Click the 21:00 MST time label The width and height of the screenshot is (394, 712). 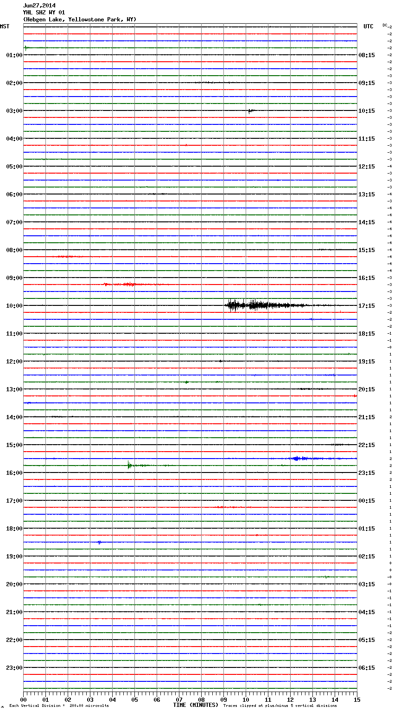pyautogui.click(x=14, y=612)
